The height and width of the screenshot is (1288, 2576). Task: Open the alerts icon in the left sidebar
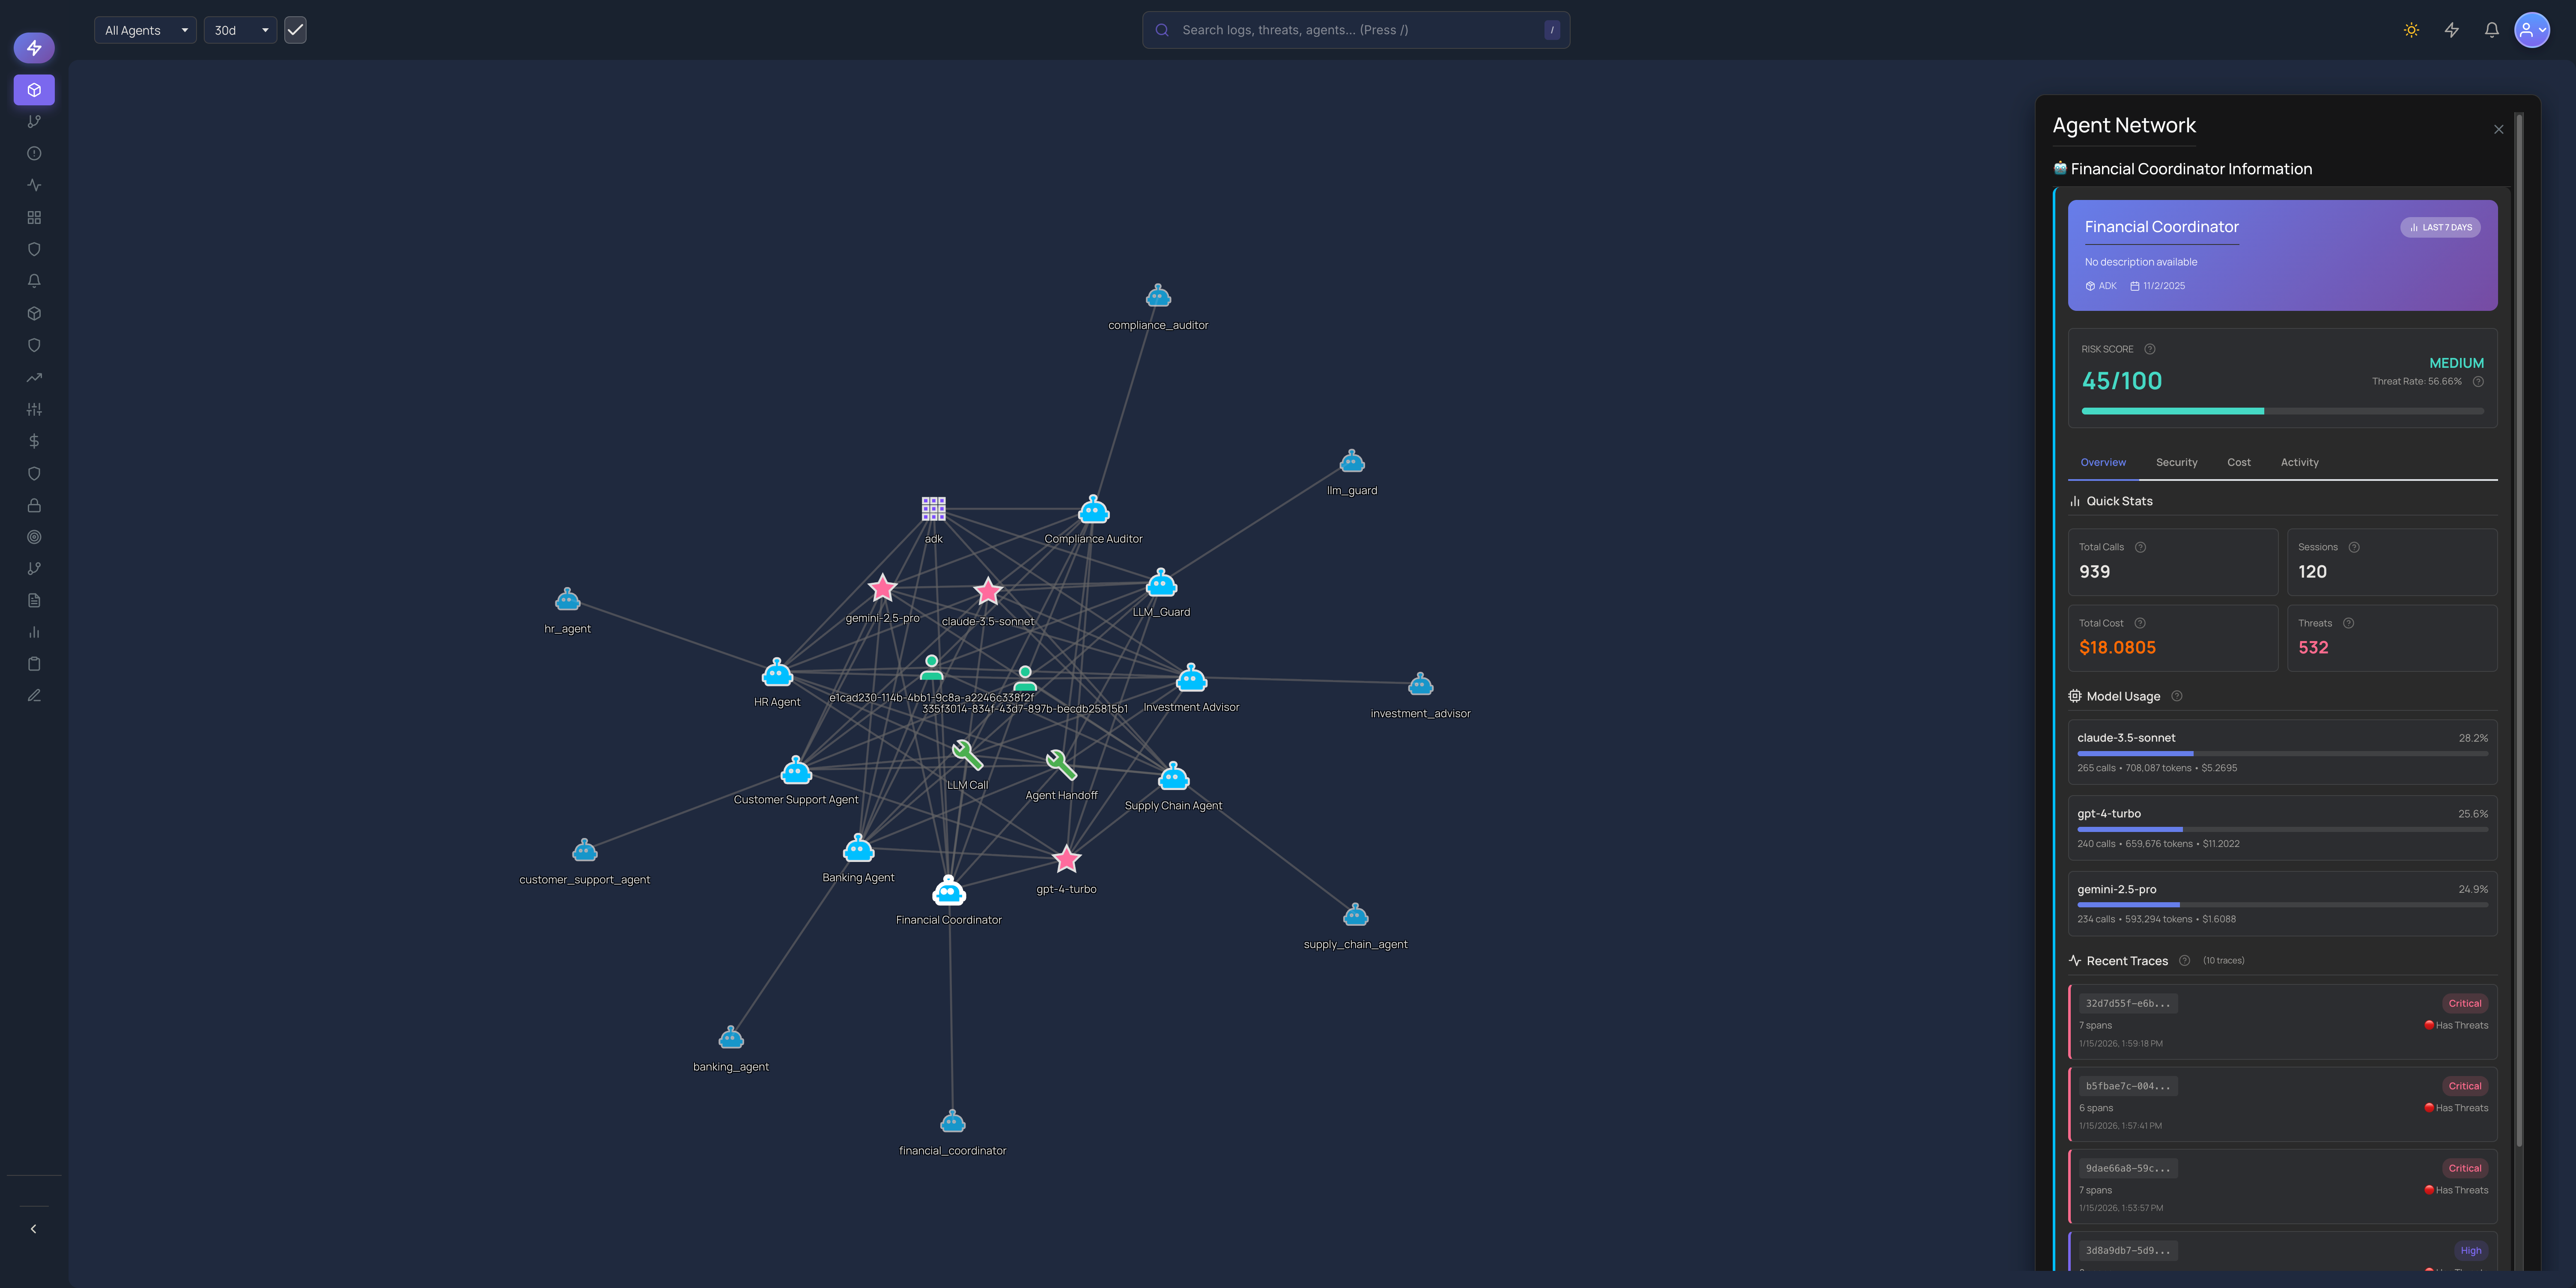click(34, 281)
